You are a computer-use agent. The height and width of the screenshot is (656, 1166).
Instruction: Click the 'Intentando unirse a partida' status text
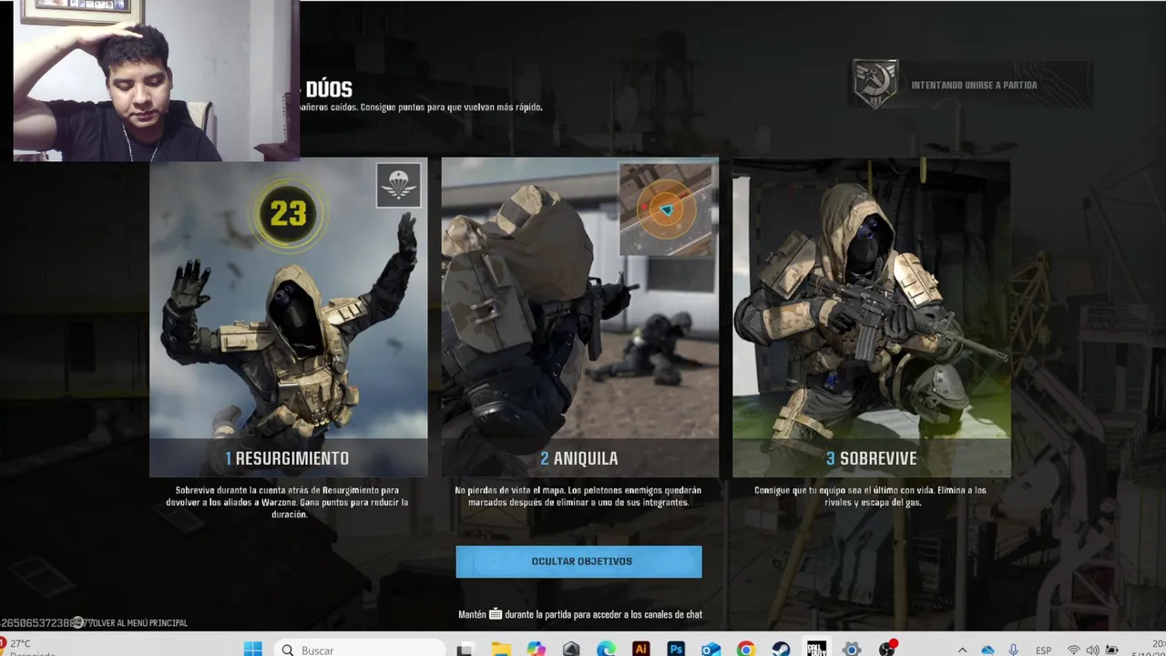point(974,86)
